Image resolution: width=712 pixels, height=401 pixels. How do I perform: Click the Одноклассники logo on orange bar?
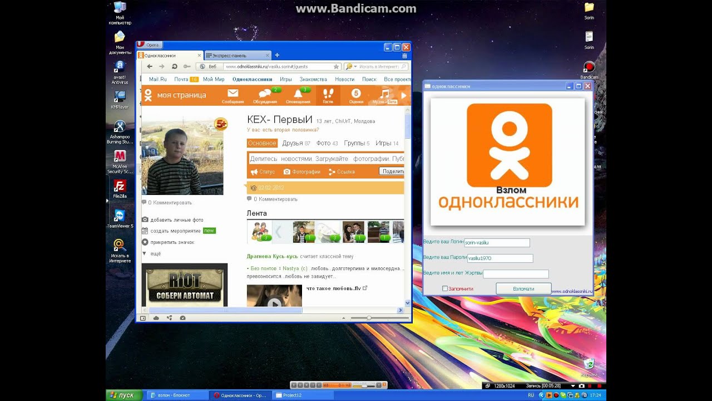pyautogui.click(x=148, y=95)
